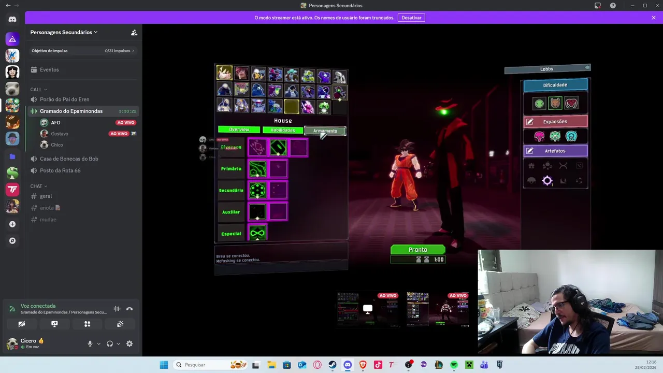
Task: Open Steam from the Windows taskbar
Action: (333, 365)
